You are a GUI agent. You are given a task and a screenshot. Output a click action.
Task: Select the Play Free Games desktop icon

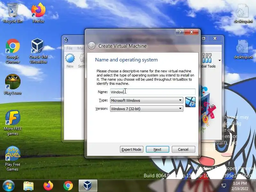pos(12,159)
